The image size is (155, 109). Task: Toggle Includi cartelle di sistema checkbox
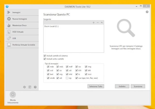pos(45,56)
